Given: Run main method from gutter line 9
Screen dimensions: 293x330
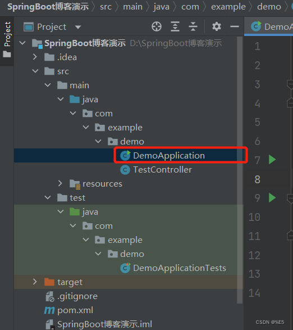Looking at the screenshot, I should click(x=272, y=198).
